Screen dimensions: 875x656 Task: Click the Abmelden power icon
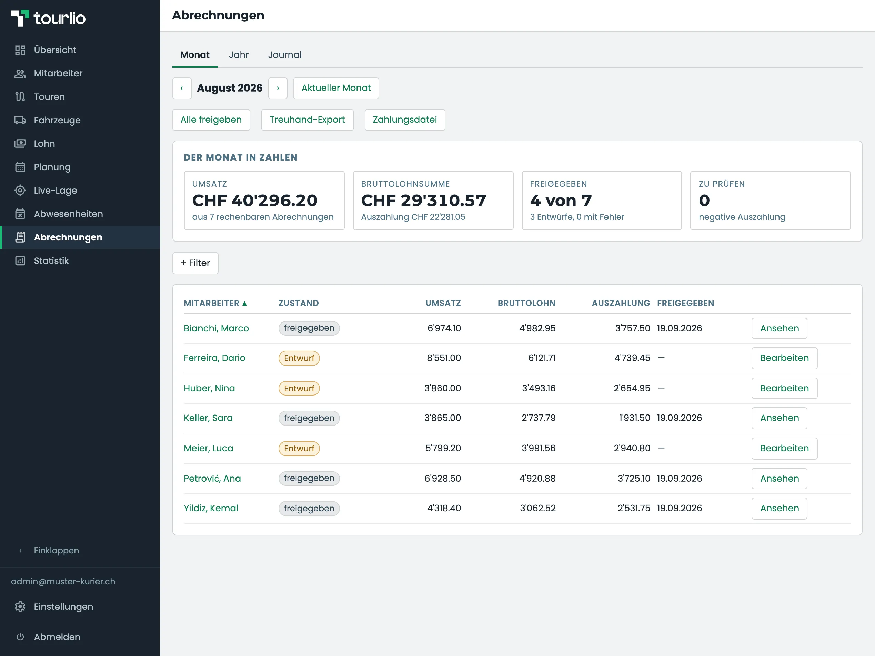(x=20, y=637)
